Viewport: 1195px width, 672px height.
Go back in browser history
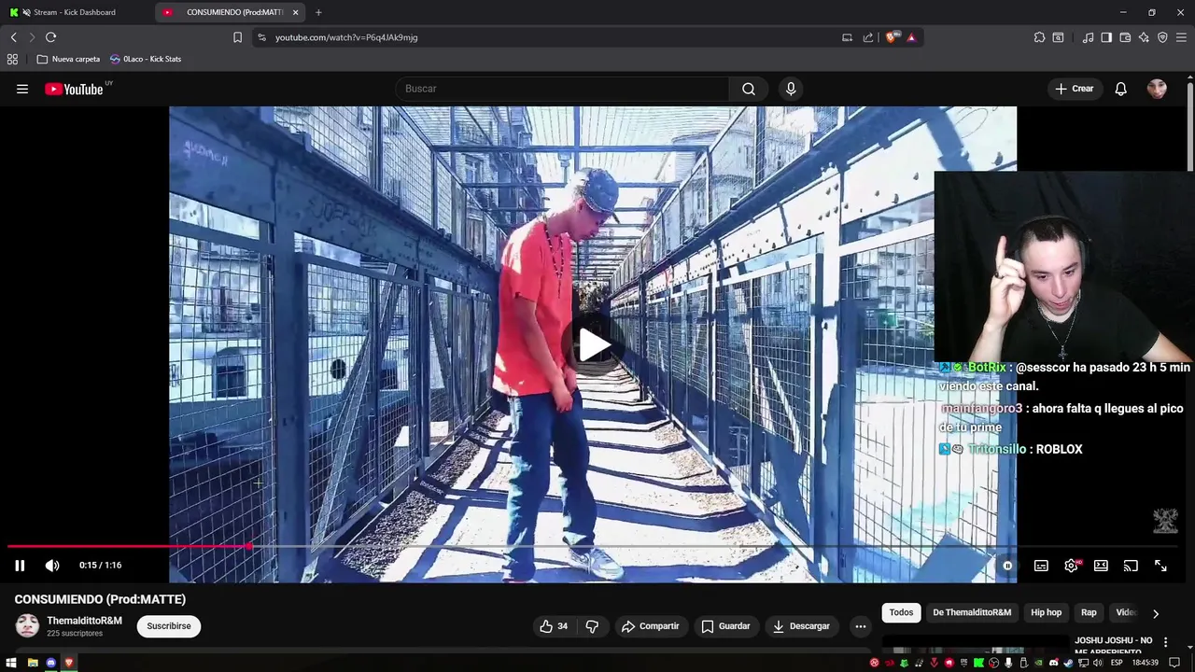[x=14, y=37]
